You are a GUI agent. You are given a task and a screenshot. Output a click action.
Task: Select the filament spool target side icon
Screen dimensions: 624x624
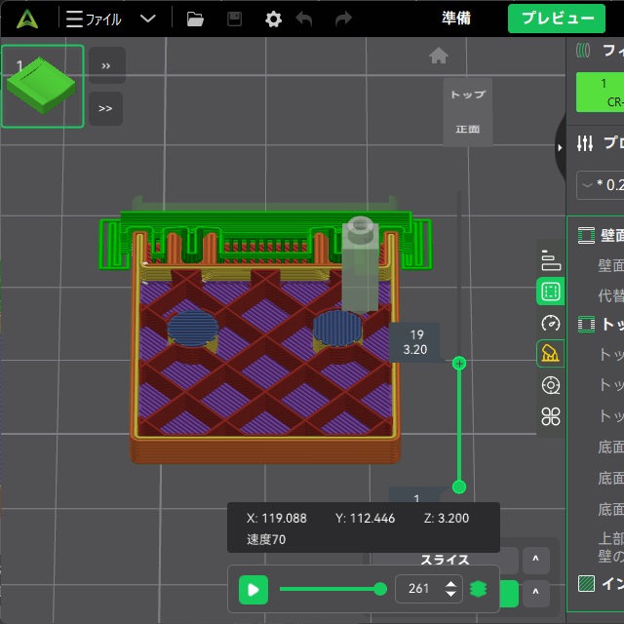click(551, 385)
